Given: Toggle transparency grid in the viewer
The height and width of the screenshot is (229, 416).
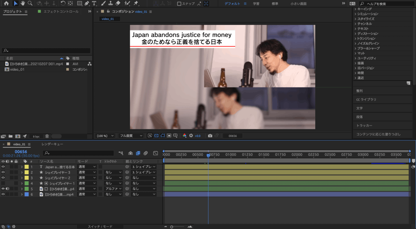Looking at the screenshot, I should 156,136.
